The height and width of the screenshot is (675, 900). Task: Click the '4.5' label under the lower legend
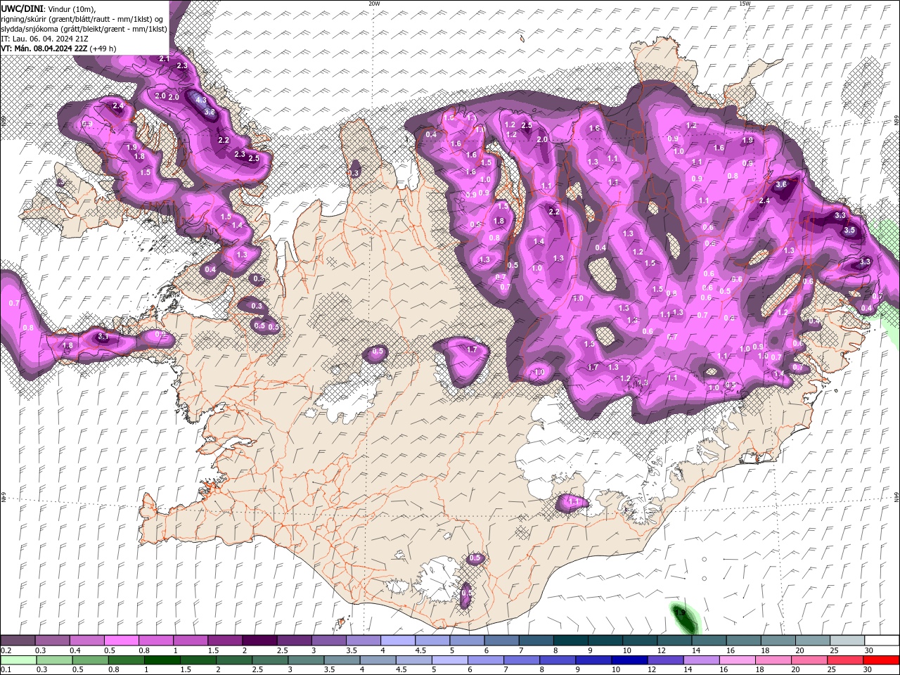pyautogui.click(x=402, y=669)
